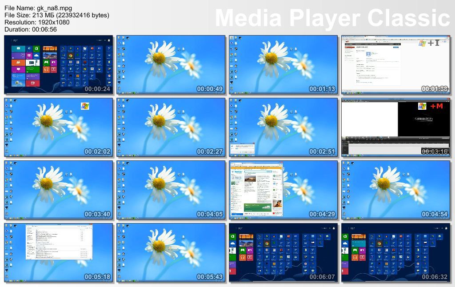Select the desktop thumbnail at 00:00:49
Viewport: 455px width, 287px height.
171,65
